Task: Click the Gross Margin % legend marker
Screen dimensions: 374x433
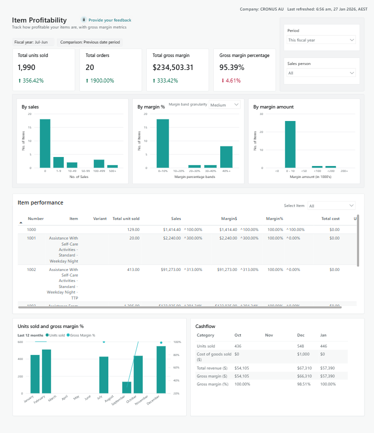Action: [x=67, y=335]
